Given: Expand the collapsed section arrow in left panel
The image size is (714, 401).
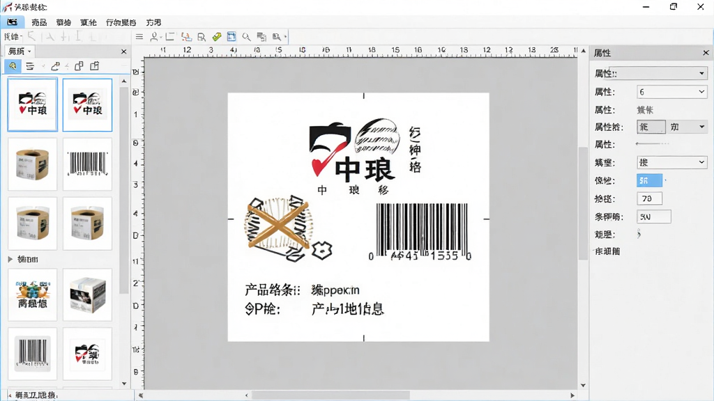Looking at the screenshot, I should (x=10, y=259).
